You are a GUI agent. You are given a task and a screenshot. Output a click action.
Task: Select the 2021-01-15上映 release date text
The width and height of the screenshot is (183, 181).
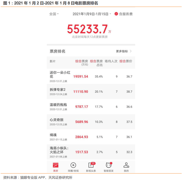click(58, 139)
